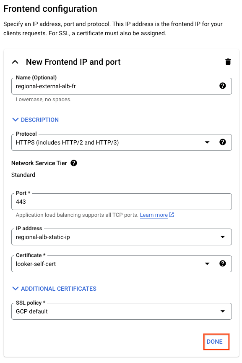Click the ADDITIONAL CERTIFICATES chevron icon
Image resolution: width=242 pixels, height=363 pixels.
click(x=15, y=289)
